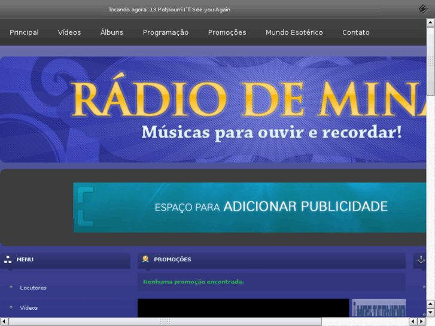The height and width of the screenshot is (326, 435).
Task: Open the Mundo Esotérico section
Action: tap(294, 32)
